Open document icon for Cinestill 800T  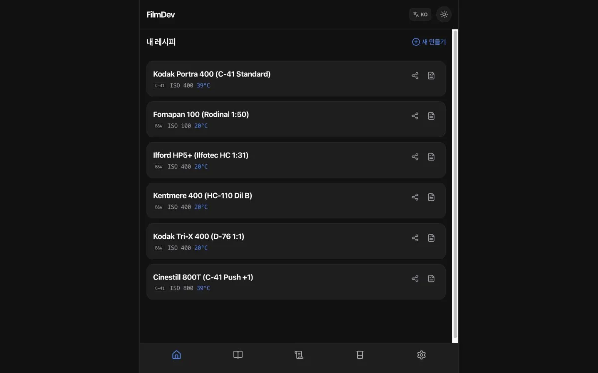431,279
